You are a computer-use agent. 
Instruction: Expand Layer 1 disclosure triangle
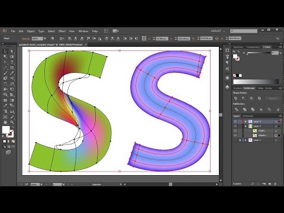246,140
